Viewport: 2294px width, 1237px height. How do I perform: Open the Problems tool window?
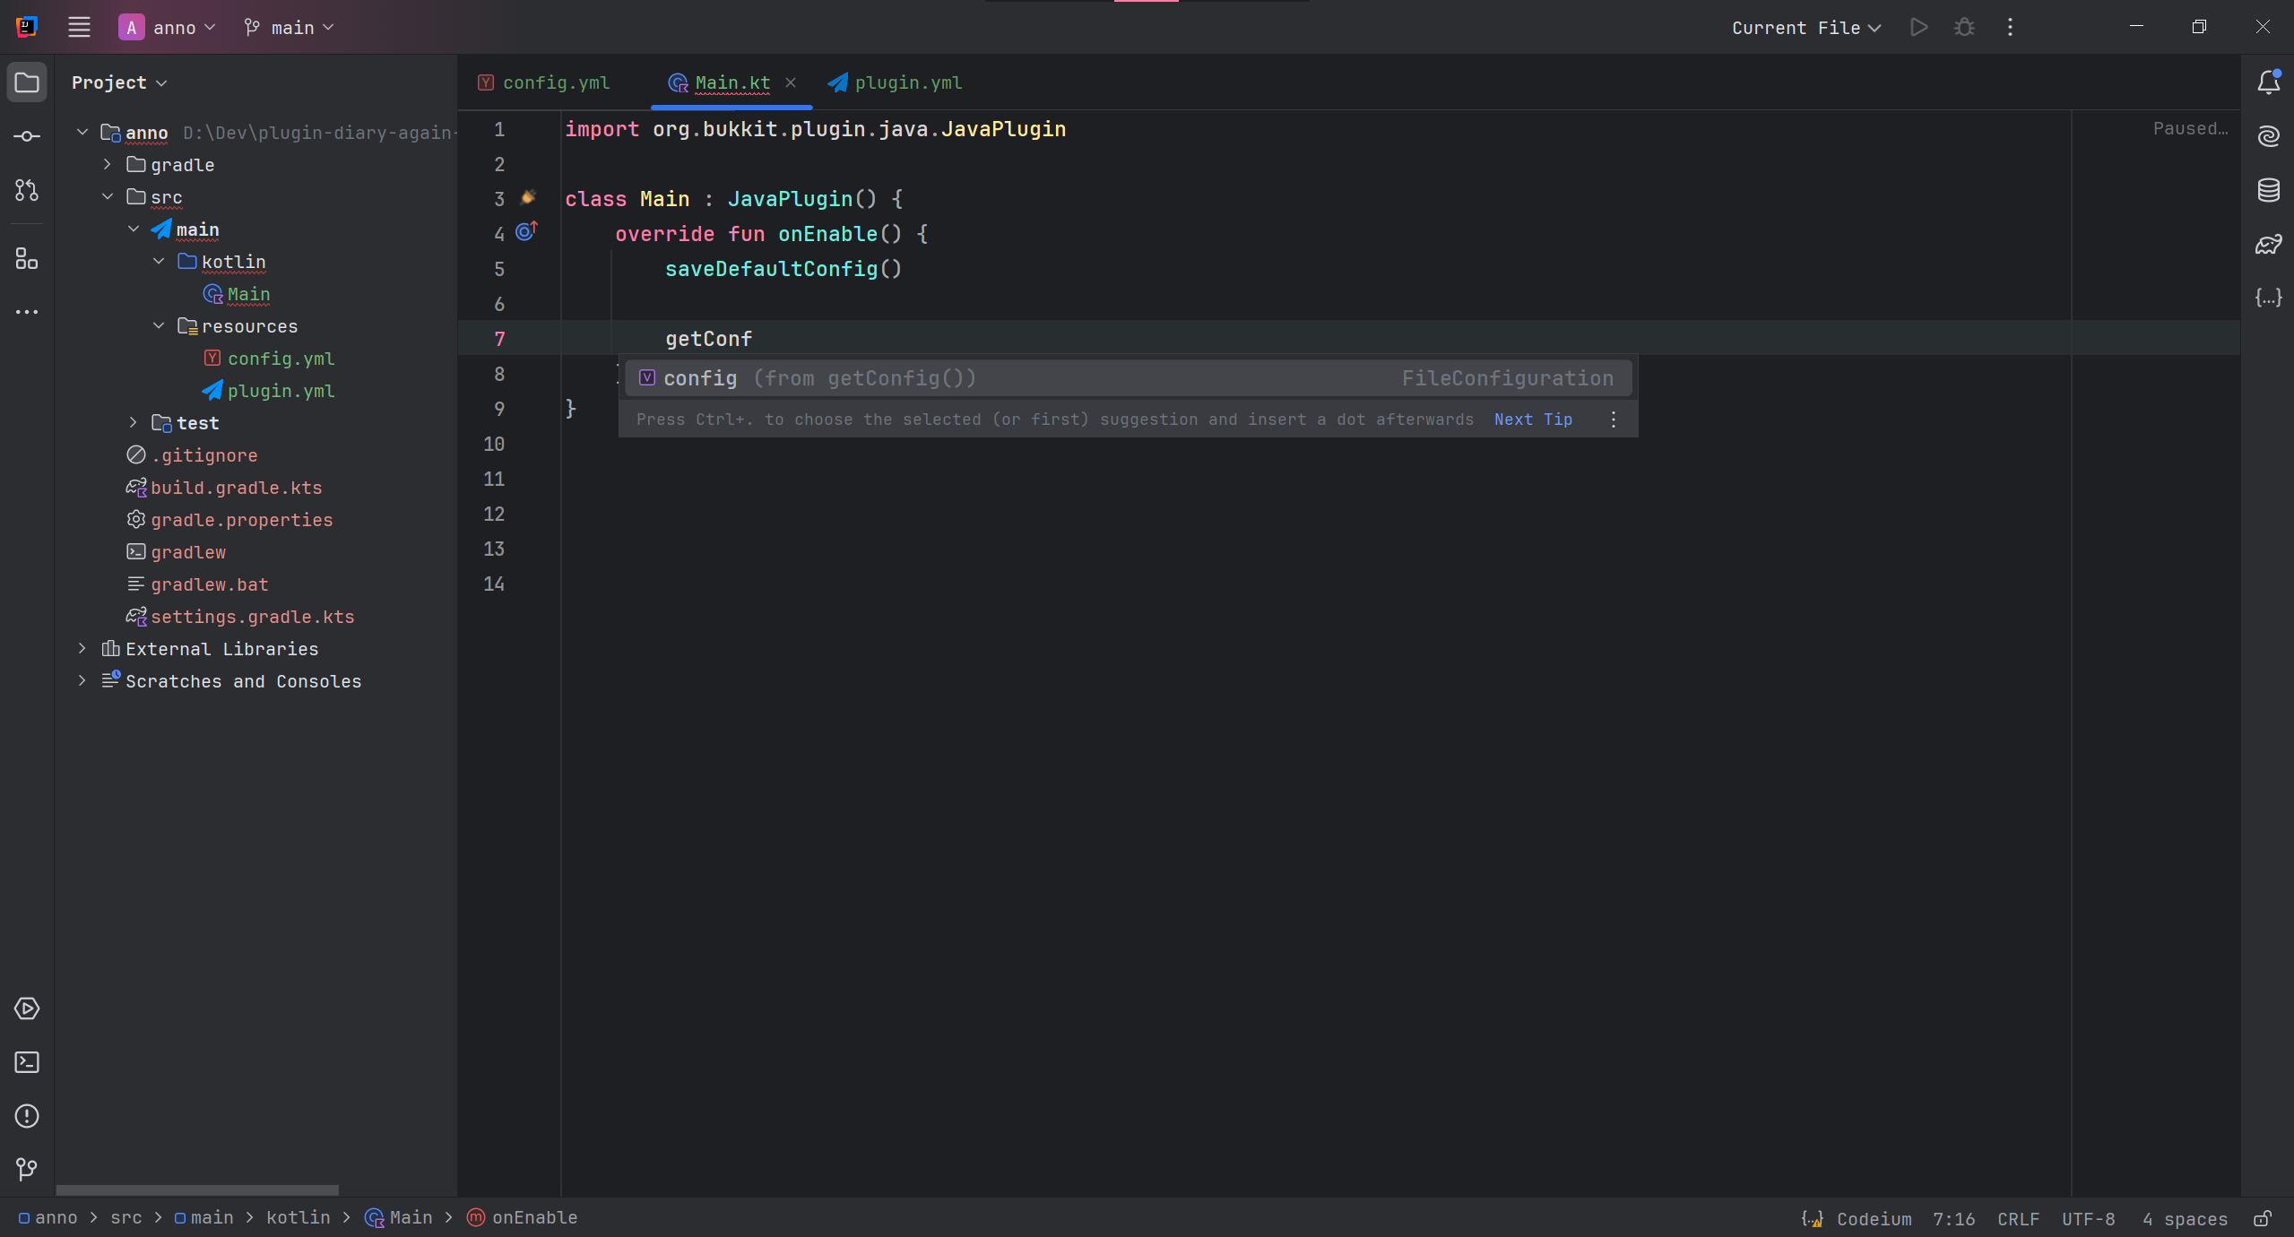(x=26, y=1116)
